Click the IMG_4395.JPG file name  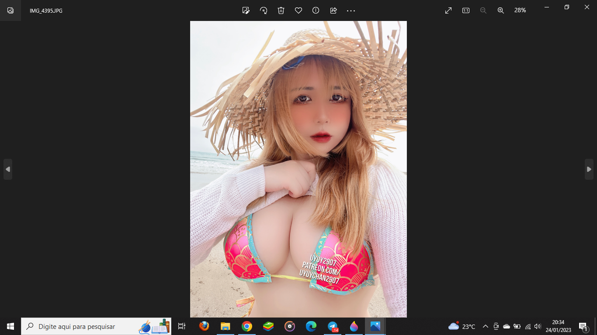[x=46, y=10]
